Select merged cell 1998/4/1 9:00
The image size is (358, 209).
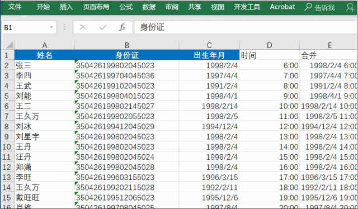point(329,96)
